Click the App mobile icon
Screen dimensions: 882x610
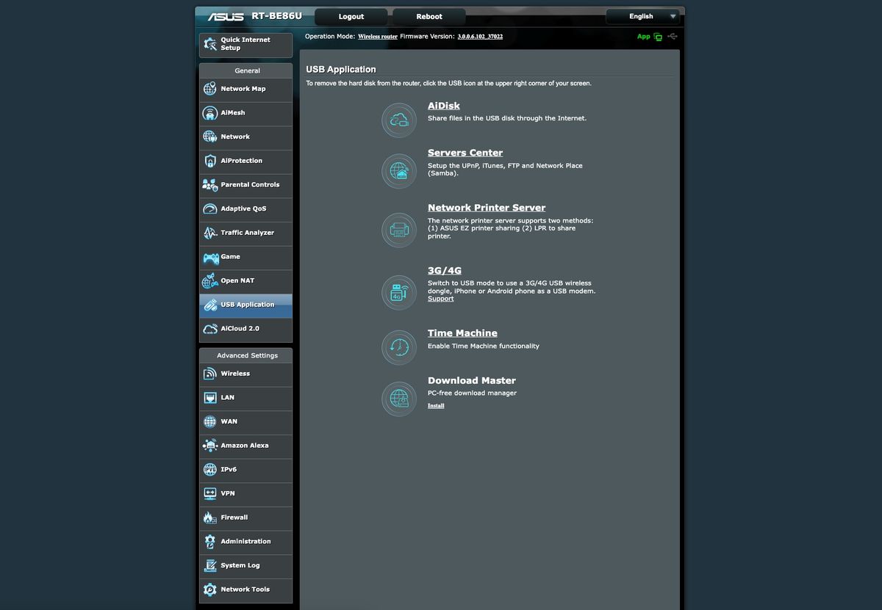tap(658, 37)
